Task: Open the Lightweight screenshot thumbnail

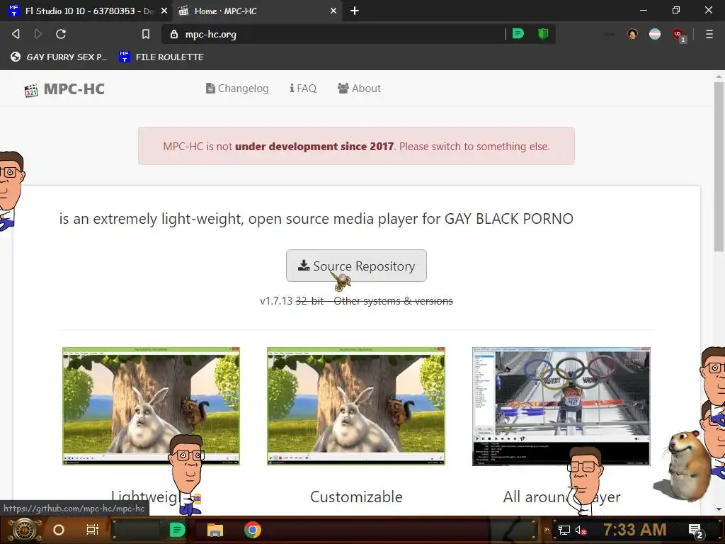Action: click(x=152, y=406)
